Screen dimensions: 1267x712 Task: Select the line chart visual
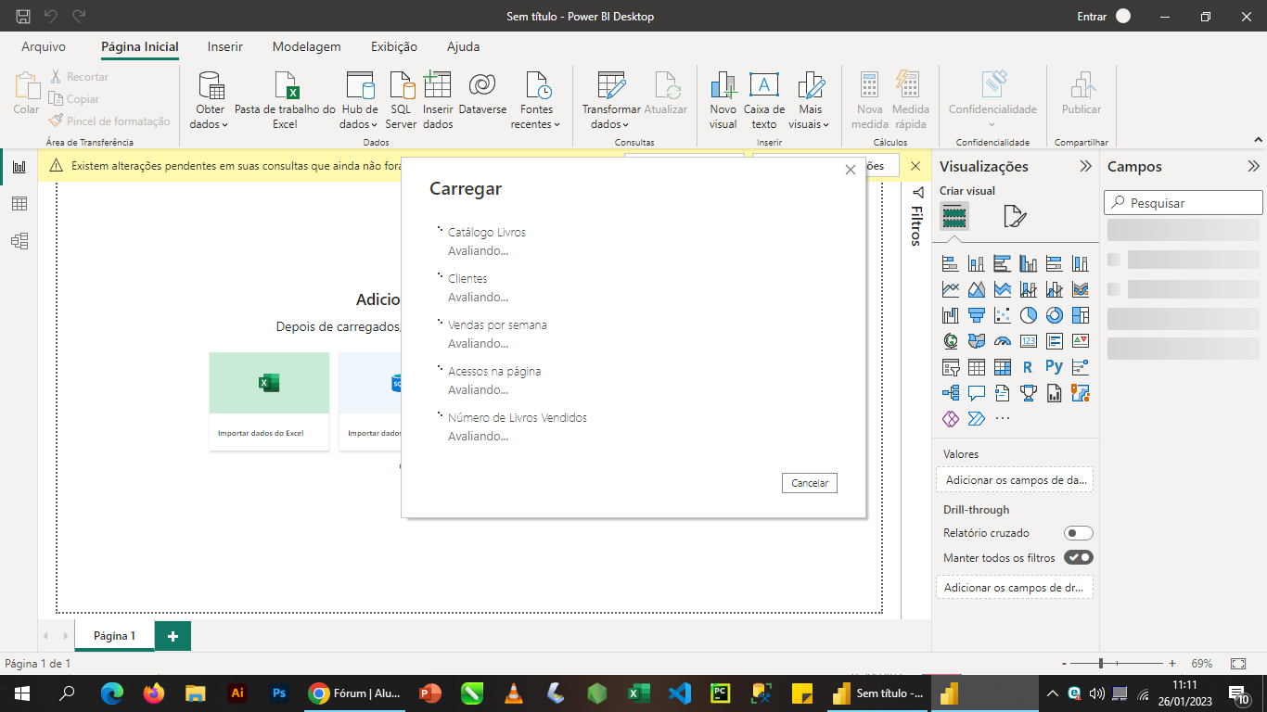(x=950, y=289)
